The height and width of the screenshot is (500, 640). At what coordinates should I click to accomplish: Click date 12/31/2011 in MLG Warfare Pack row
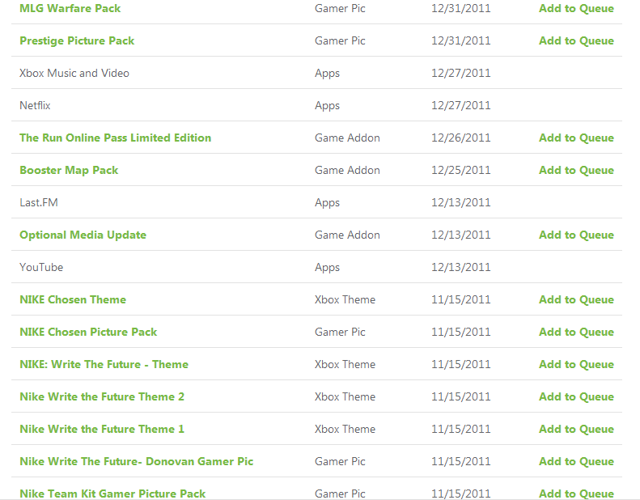pos(461,9)
